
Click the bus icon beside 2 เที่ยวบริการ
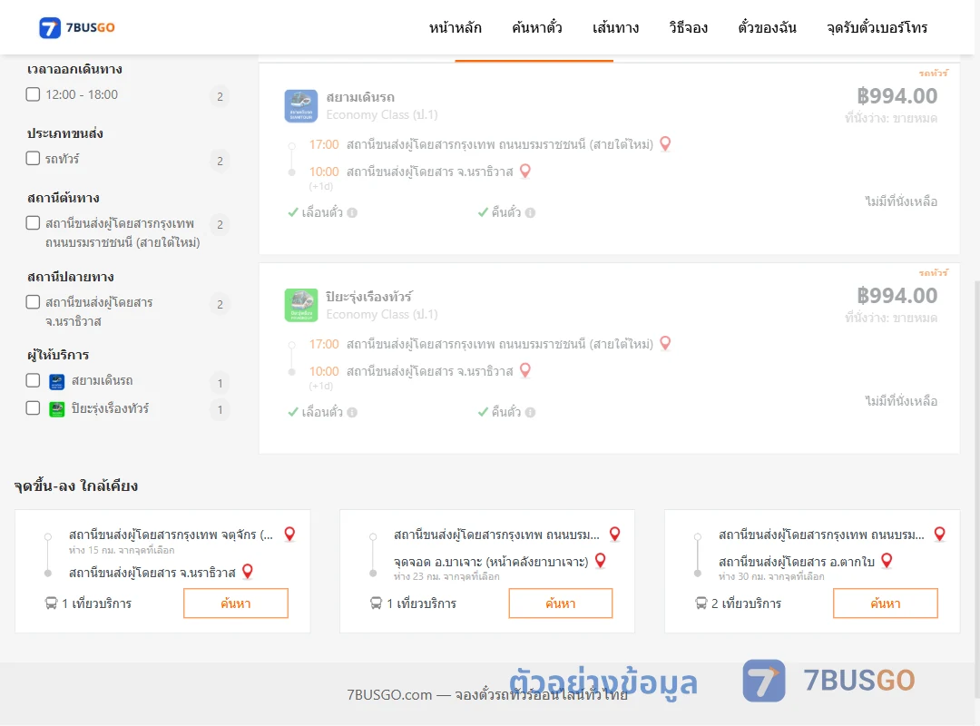pos(701,603)
